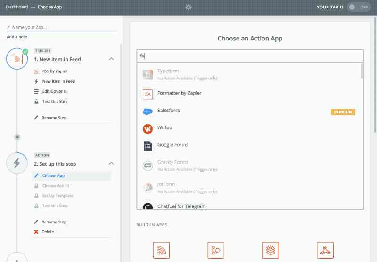Click the main page scrollbar

tap(375, 75)
